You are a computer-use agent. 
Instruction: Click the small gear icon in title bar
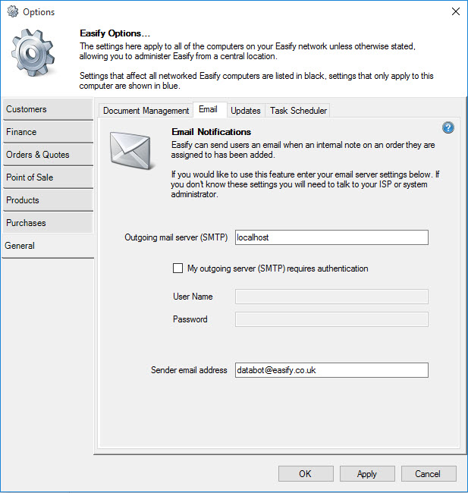(13, 11)
